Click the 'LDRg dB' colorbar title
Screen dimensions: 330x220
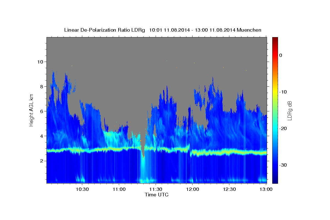(x=290, y=110)
